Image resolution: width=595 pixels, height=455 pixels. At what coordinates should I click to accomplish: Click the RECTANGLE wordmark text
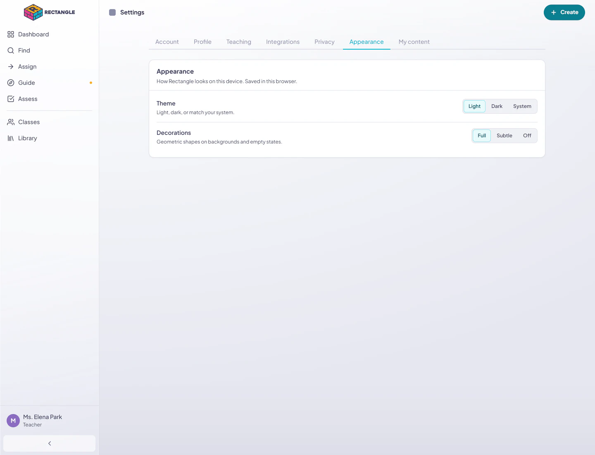click(x=60, y=12)
